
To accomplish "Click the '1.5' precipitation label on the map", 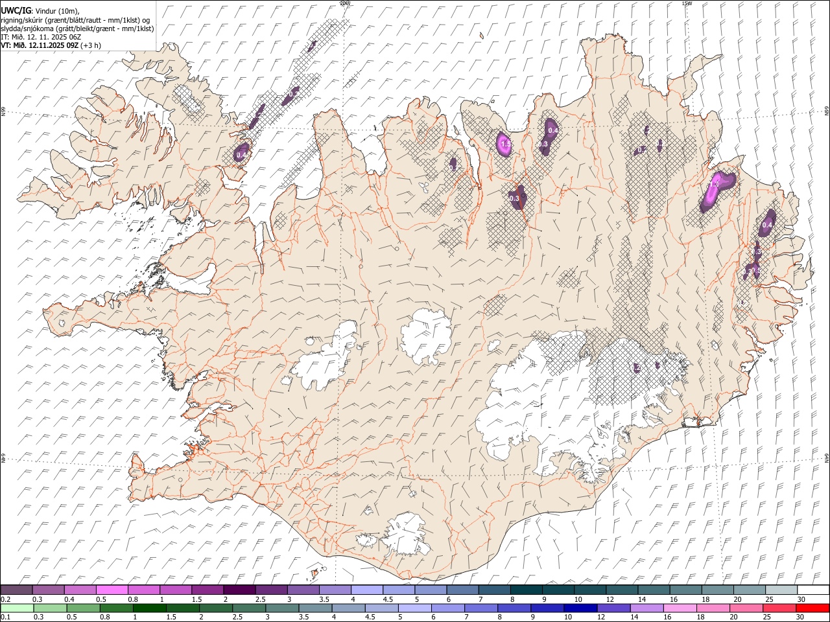I will point(506,144).
